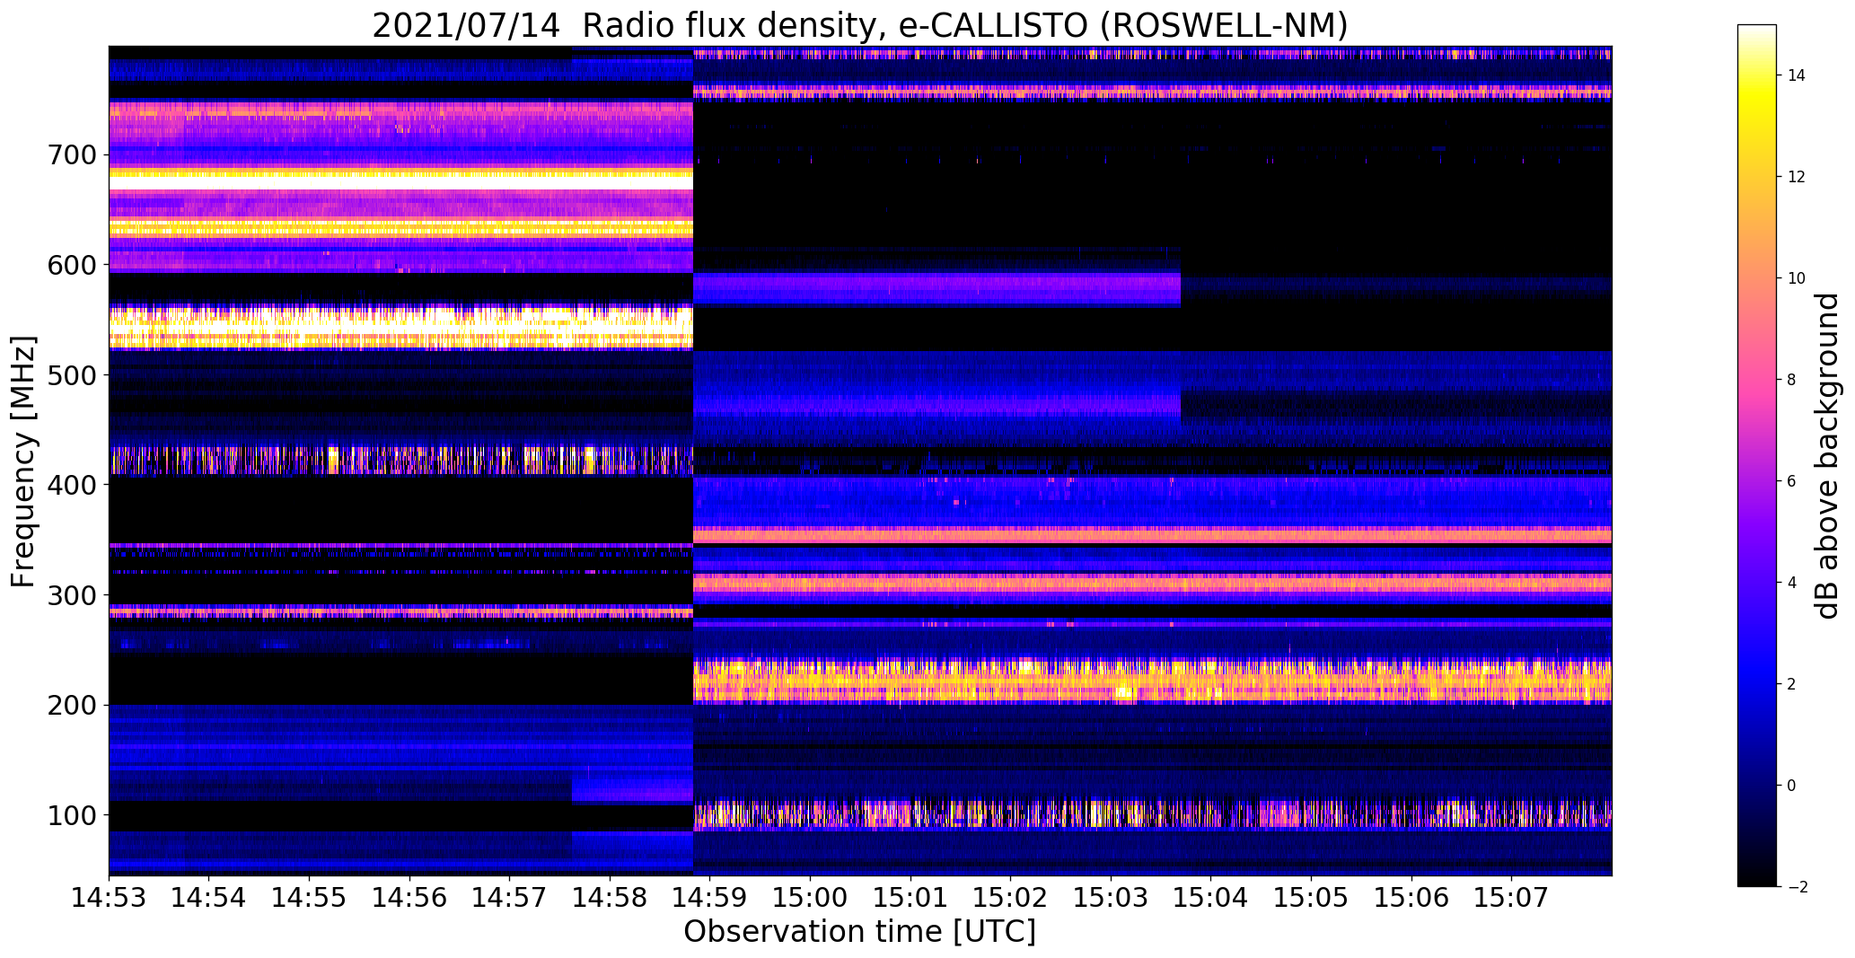Click the 15:07 time tick label

(1512, 898)
